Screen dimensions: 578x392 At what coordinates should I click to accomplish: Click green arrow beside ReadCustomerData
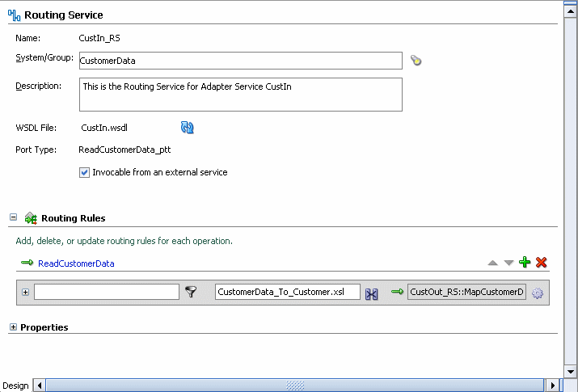point(27,263)
